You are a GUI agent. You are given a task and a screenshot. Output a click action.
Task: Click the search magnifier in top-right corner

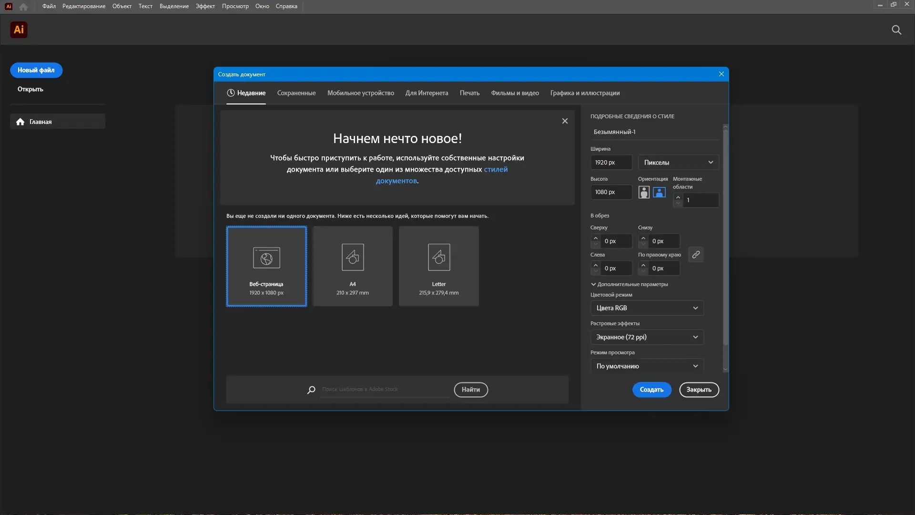click(x=896, y=30)
